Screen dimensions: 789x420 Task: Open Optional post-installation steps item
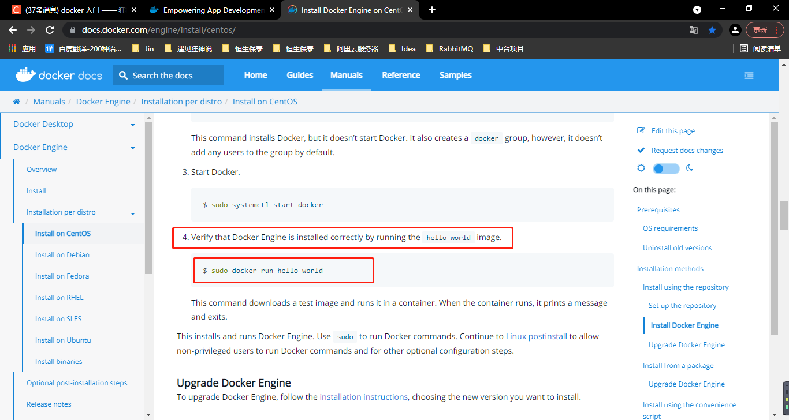point(77,383)
